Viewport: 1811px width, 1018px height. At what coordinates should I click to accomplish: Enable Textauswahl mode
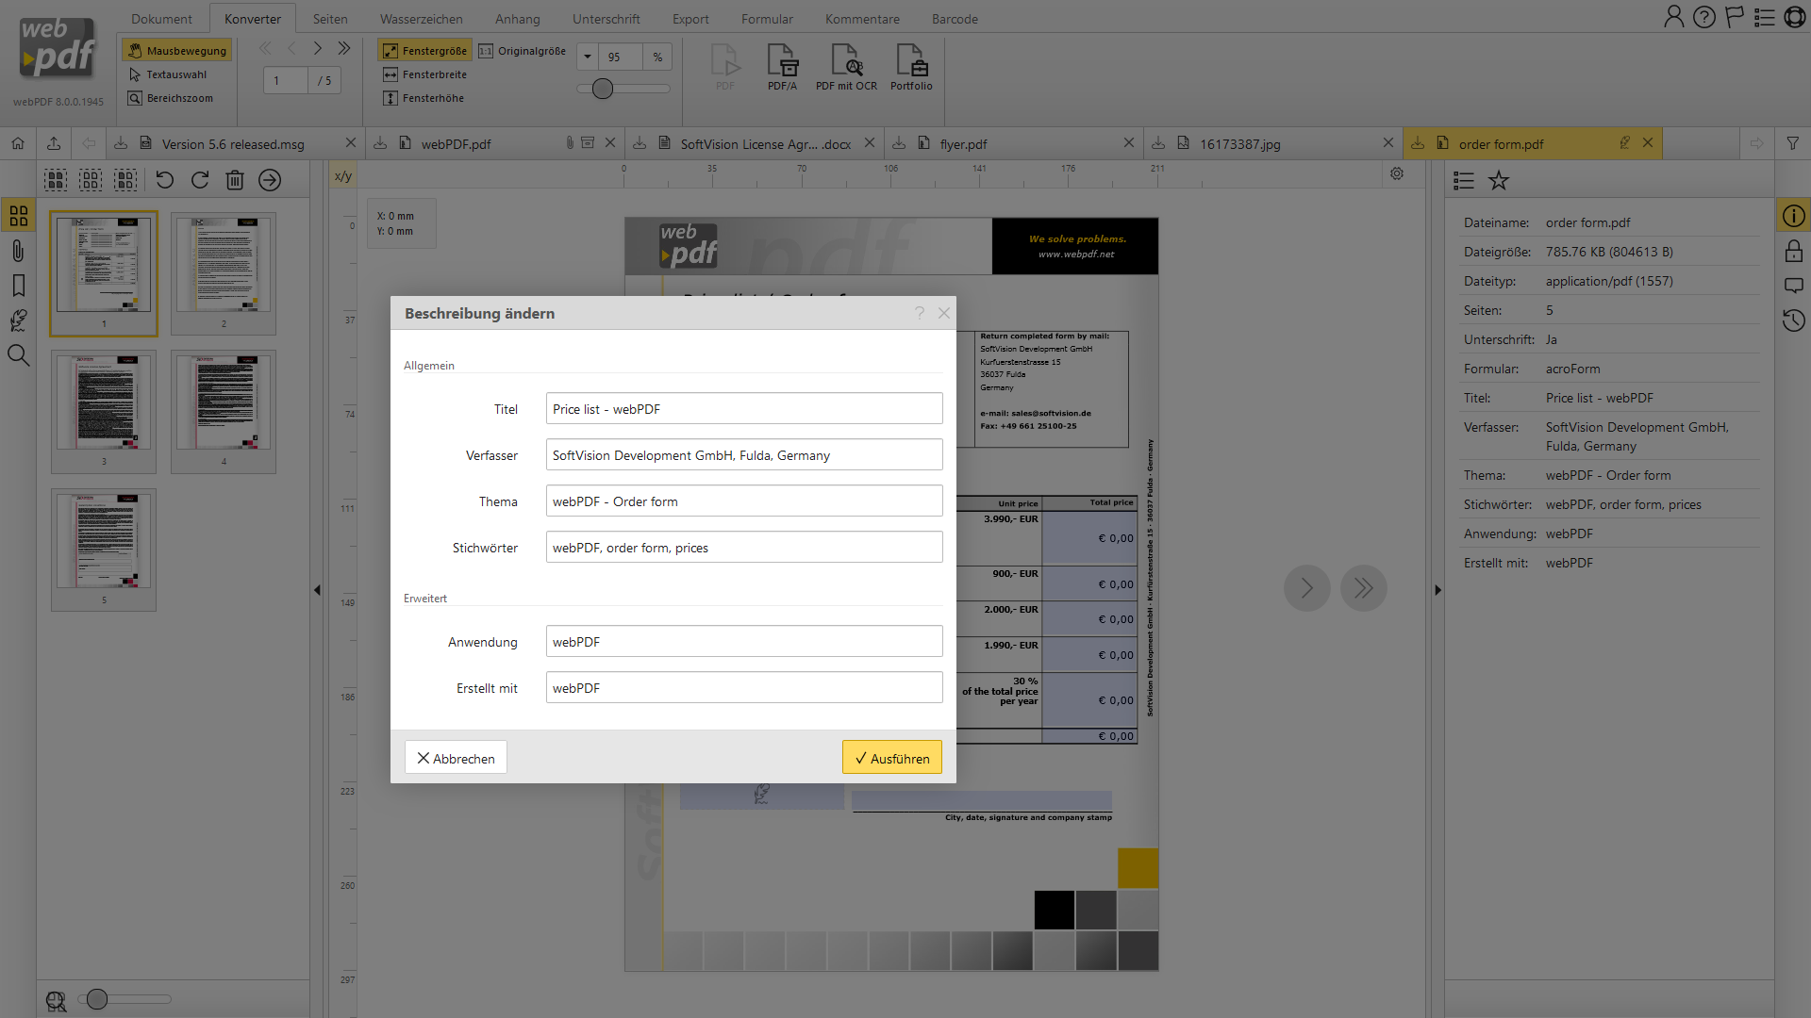point(168,74)
